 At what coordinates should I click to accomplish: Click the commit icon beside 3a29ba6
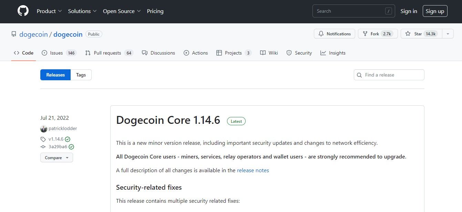[x=43, y=147]
